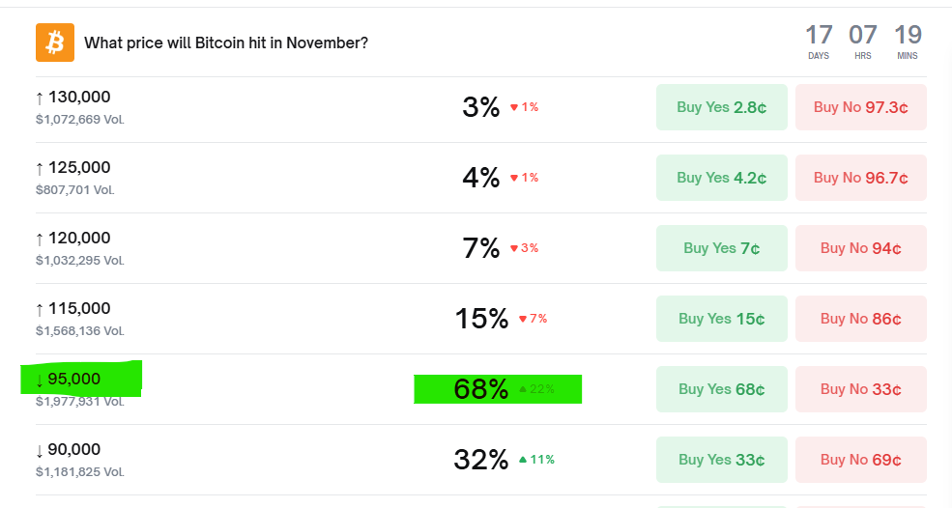Screen dimensions: 952x508
Task: Click the market title about Bitcoin in November
Action: point(226,43)
